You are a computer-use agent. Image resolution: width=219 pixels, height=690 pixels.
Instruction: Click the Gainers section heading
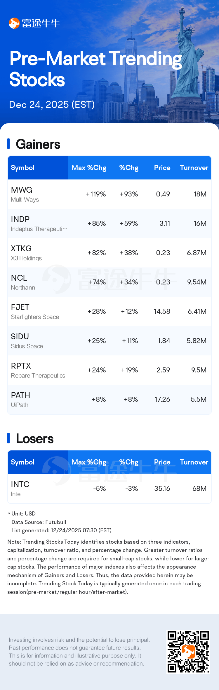pyautogui.click(x=38, y=144)
